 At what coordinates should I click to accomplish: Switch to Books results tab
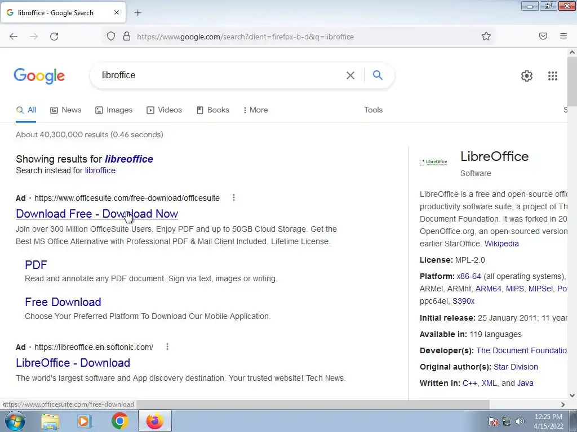212,110
